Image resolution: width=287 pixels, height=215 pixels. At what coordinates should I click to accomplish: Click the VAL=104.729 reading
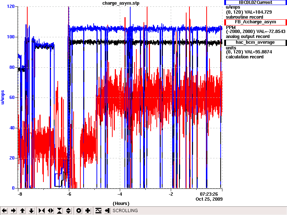258,12
